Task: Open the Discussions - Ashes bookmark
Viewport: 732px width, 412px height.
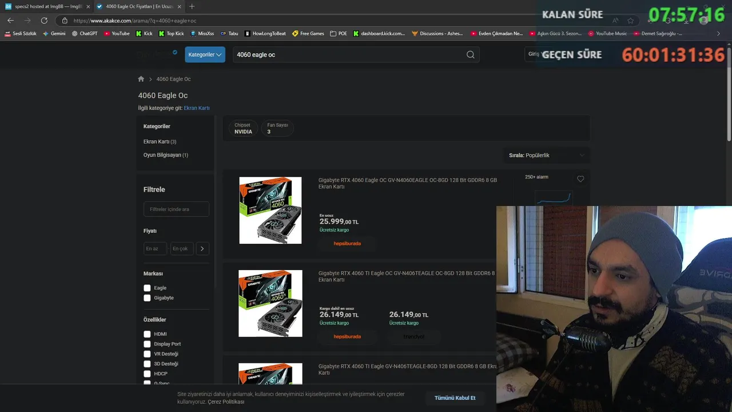Action: (437, 34)
